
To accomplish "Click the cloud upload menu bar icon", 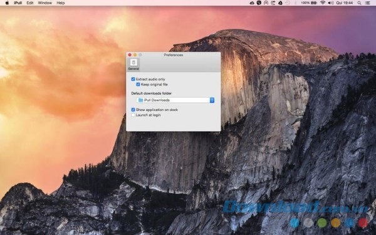I will pyautogui.click(x=252, y=3).
